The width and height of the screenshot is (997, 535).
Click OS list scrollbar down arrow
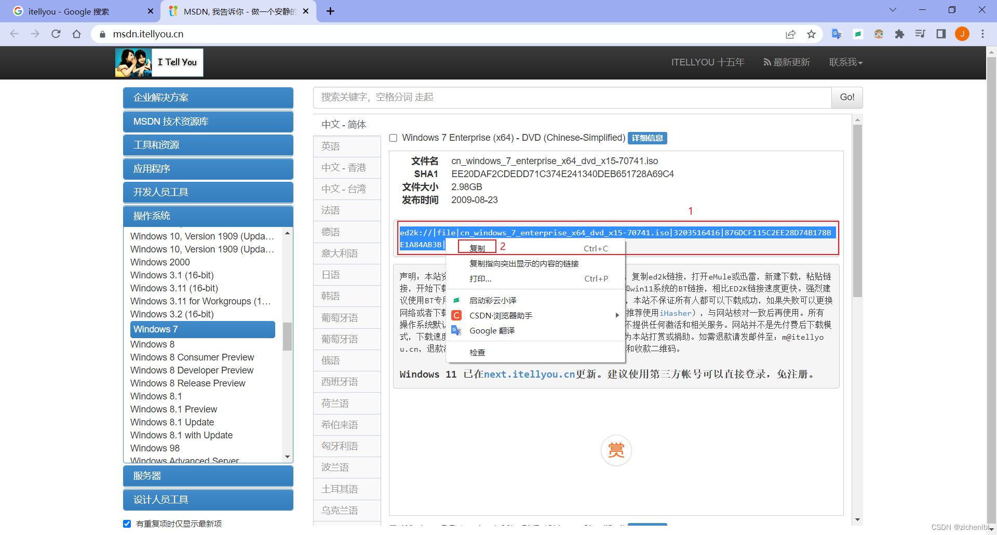tap(287, 457)
